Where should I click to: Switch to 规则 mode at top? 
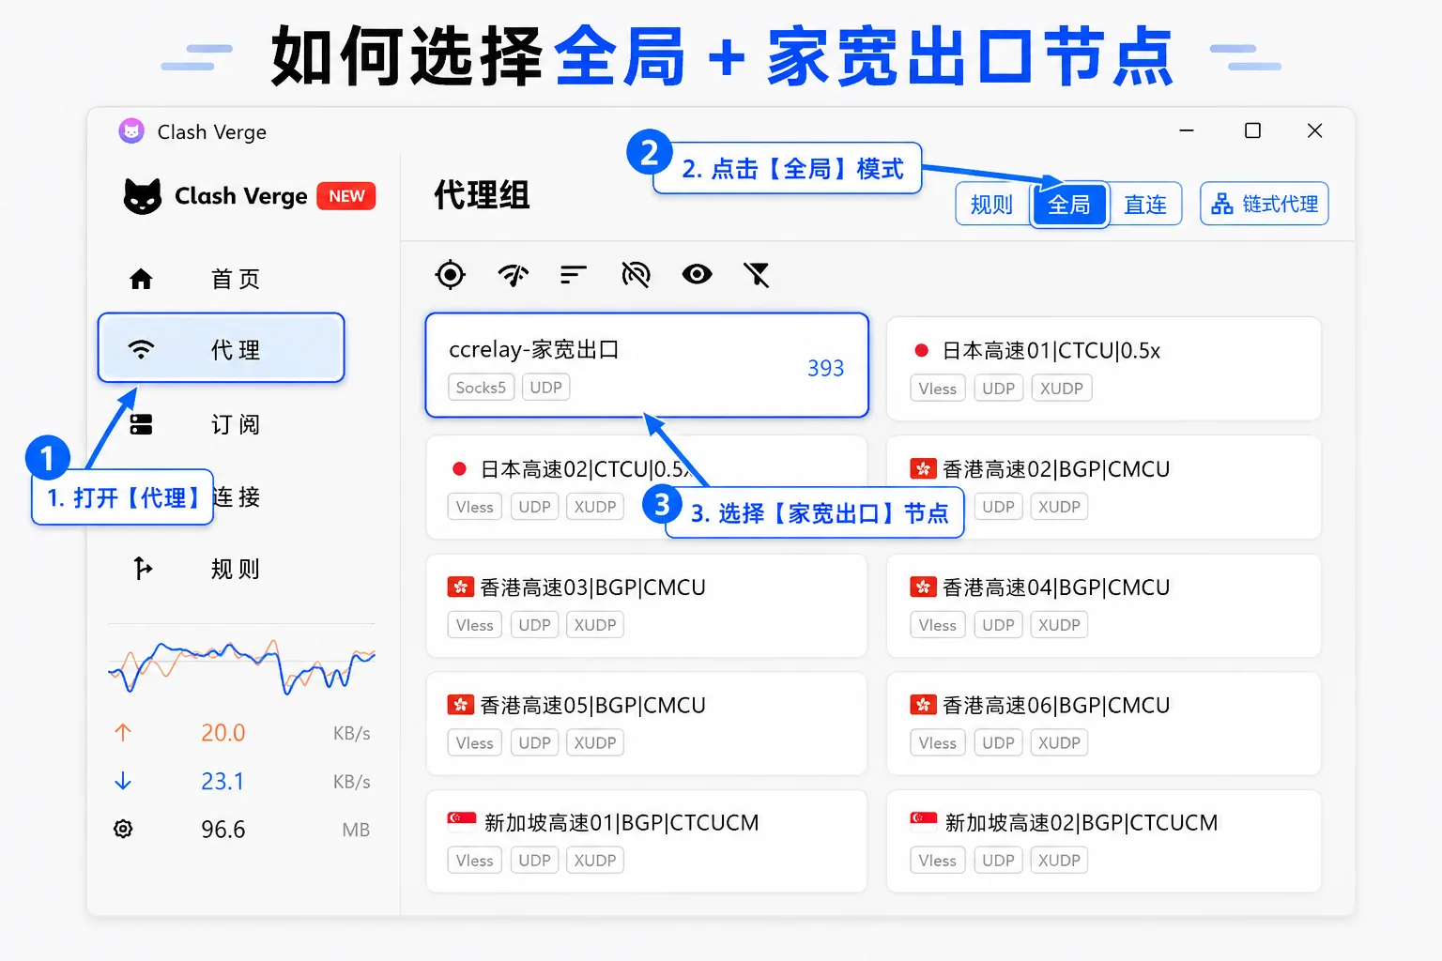(991, 204)
